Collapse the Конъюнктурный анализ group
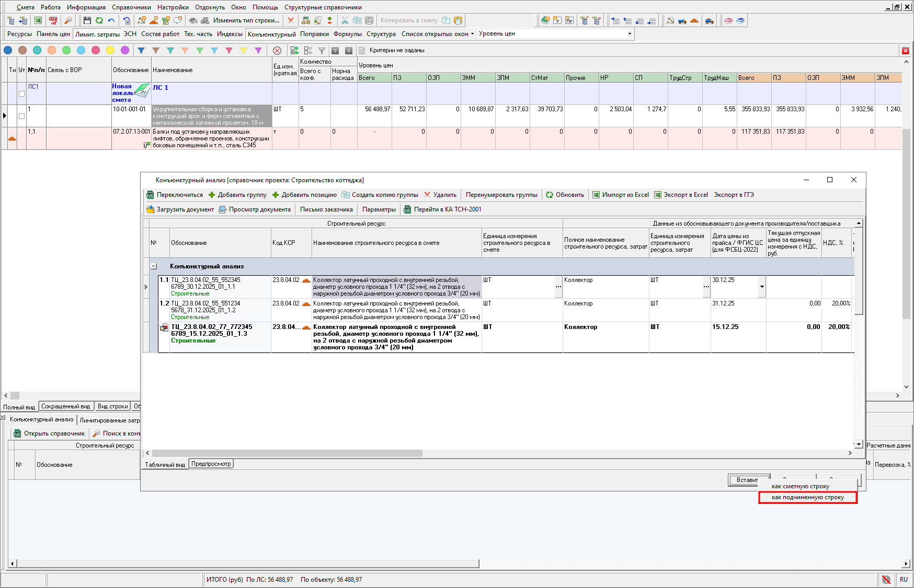The image size is (914, 588). (x=154, y=266)
